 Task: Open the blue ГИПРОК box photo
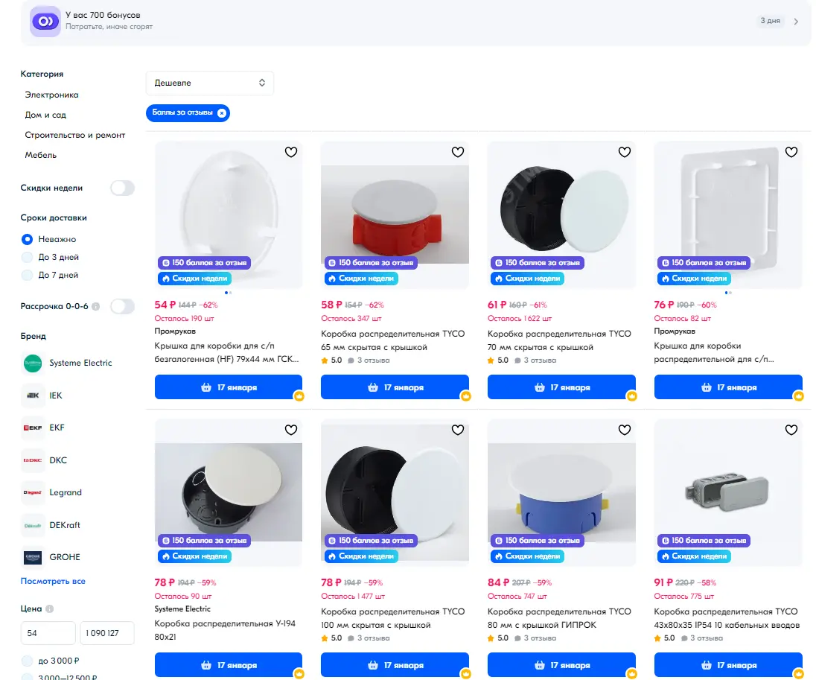(561, 492)
